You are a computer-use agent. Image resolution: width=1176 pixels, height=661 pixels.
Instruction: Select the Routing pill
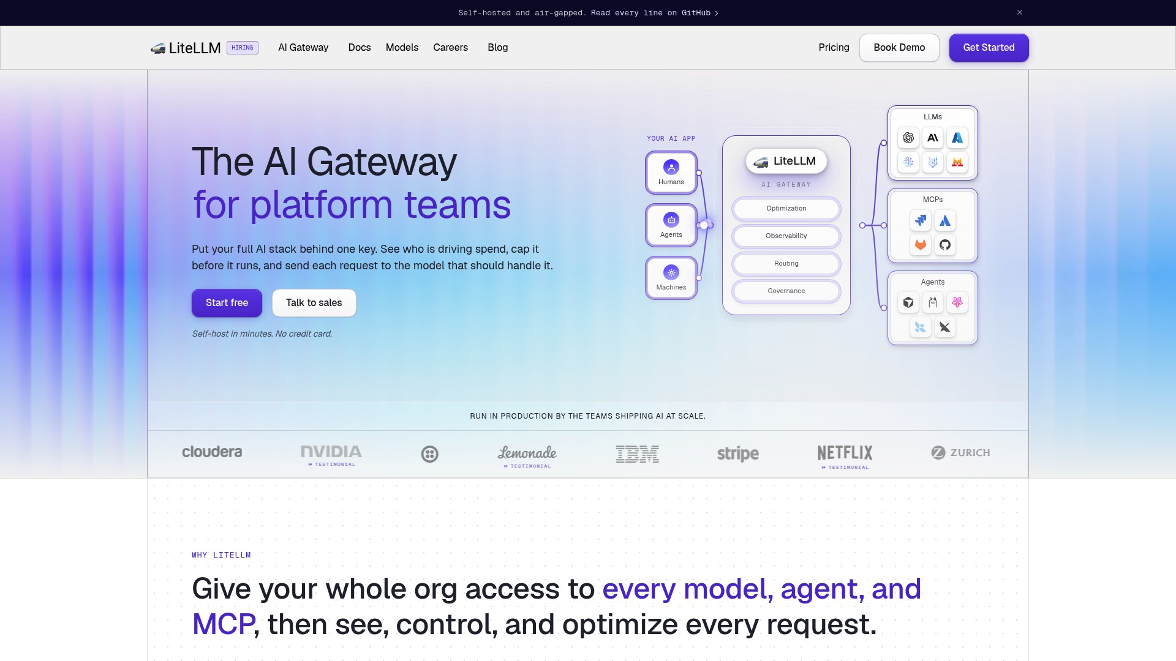pos(786,264)
